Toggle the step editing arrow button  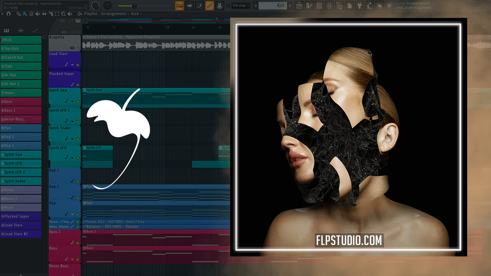(189, 5)
